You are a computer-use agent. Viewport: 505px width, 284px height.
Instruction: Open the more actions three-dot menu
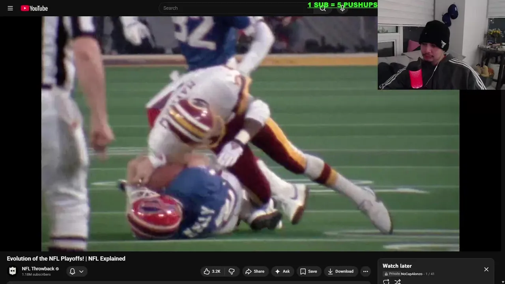pyautogui.click(x=366, y=271)
